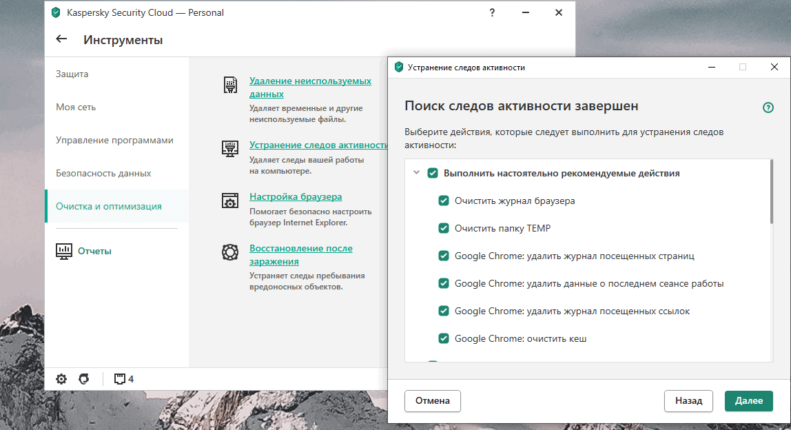
Task: Click the Назад button
Action: [688, 401]
